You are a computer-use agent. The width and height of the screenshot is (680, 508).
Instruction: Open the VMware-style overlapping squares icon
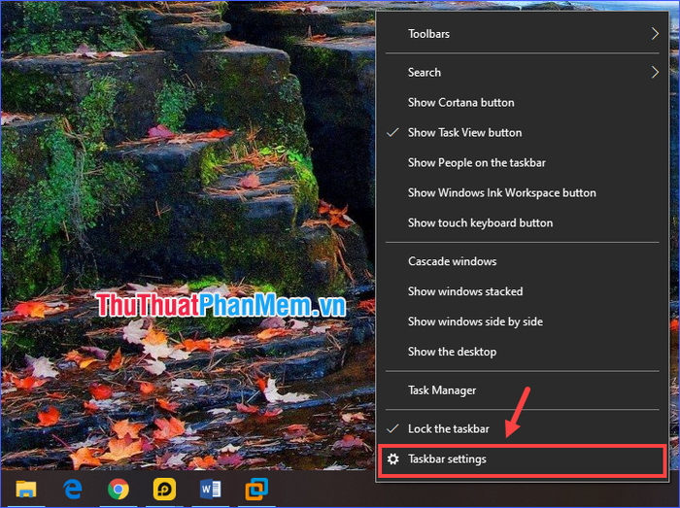pos(256,490)
